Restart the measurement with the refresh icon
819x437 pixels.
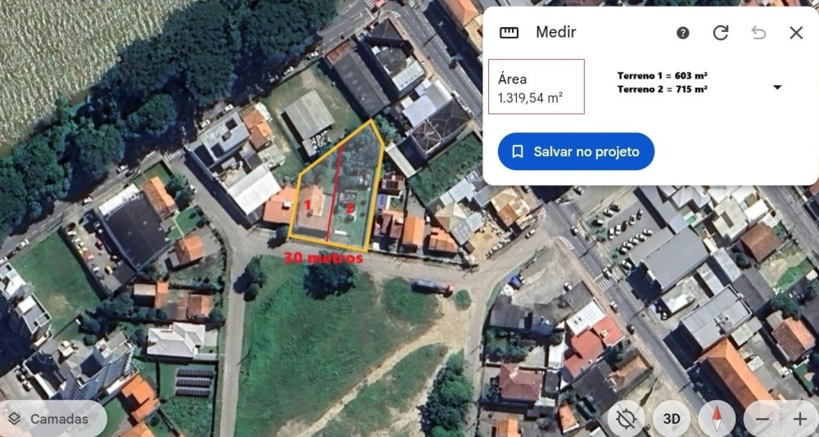(721, 33)
